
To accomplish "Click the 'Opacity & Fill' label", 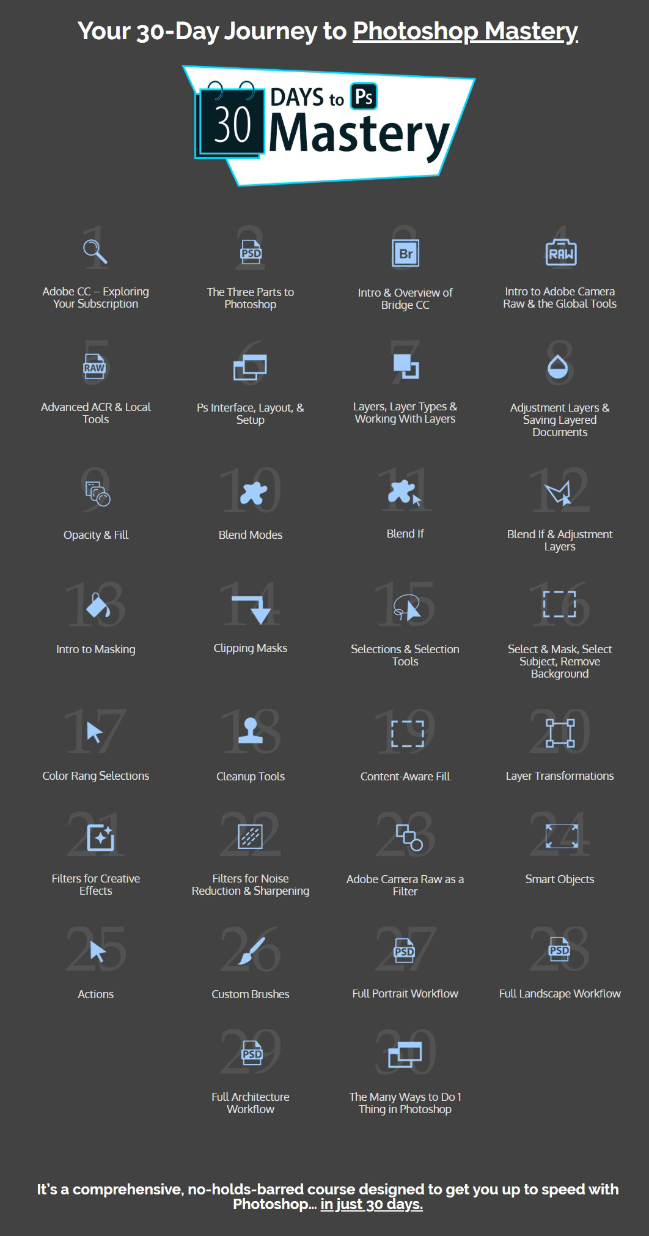I will pyautogui.click(x=96, y=535).
